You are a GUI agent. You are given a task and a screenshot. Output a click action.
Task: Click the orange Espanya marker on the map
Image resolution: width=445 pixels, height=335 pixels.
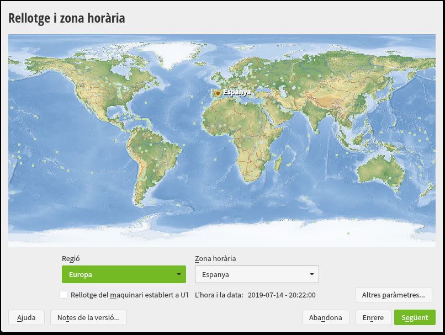(x=218, y=93)
